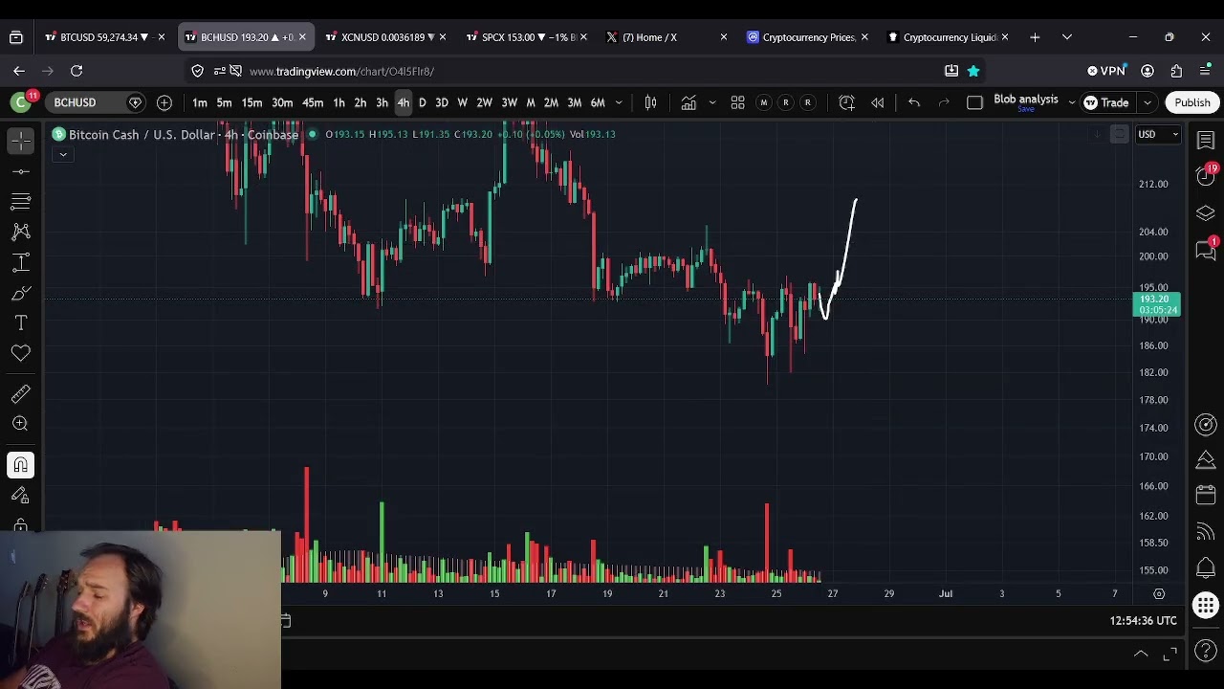This screenshot has height=689, width=1224.
Task: Expand the Trade button dropdown arrow
Action: 1147,102
